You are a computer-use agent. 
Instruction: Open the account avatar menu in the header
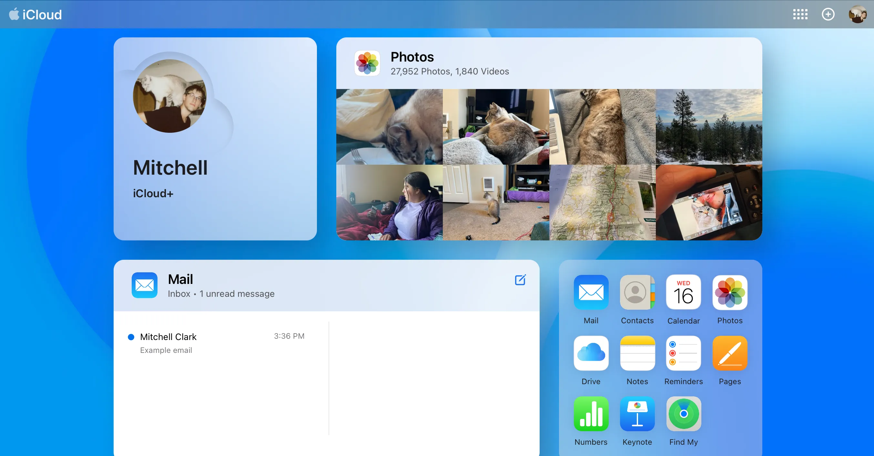[x=857, y=14]
